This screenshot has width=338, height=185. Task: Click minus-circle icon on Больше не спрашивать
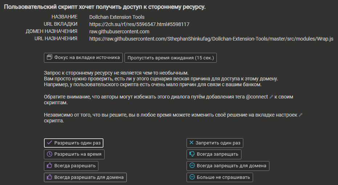192,177
